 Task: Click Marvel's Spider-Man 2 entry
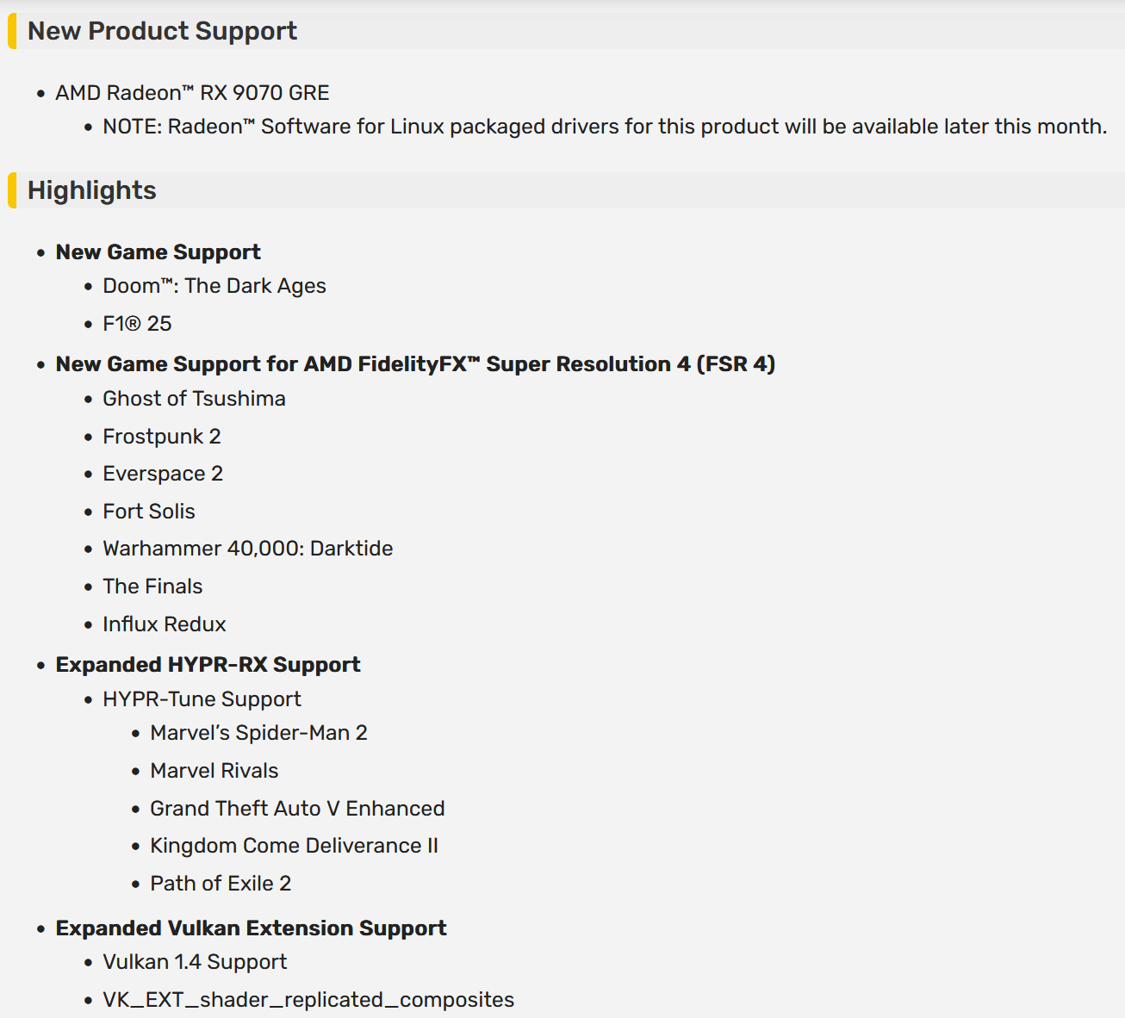pos(258,733)
